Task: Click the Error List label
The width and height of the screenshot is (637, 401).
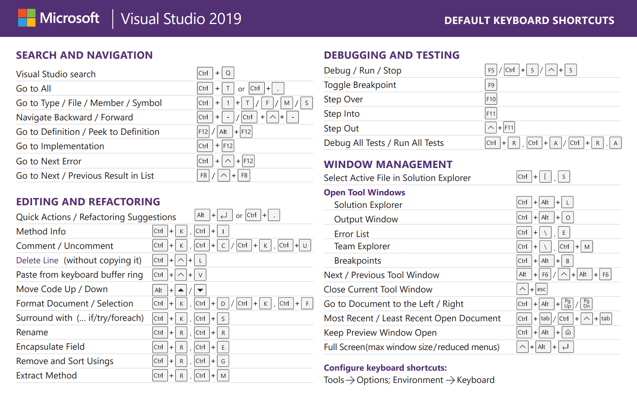Action: click(352, 234)
